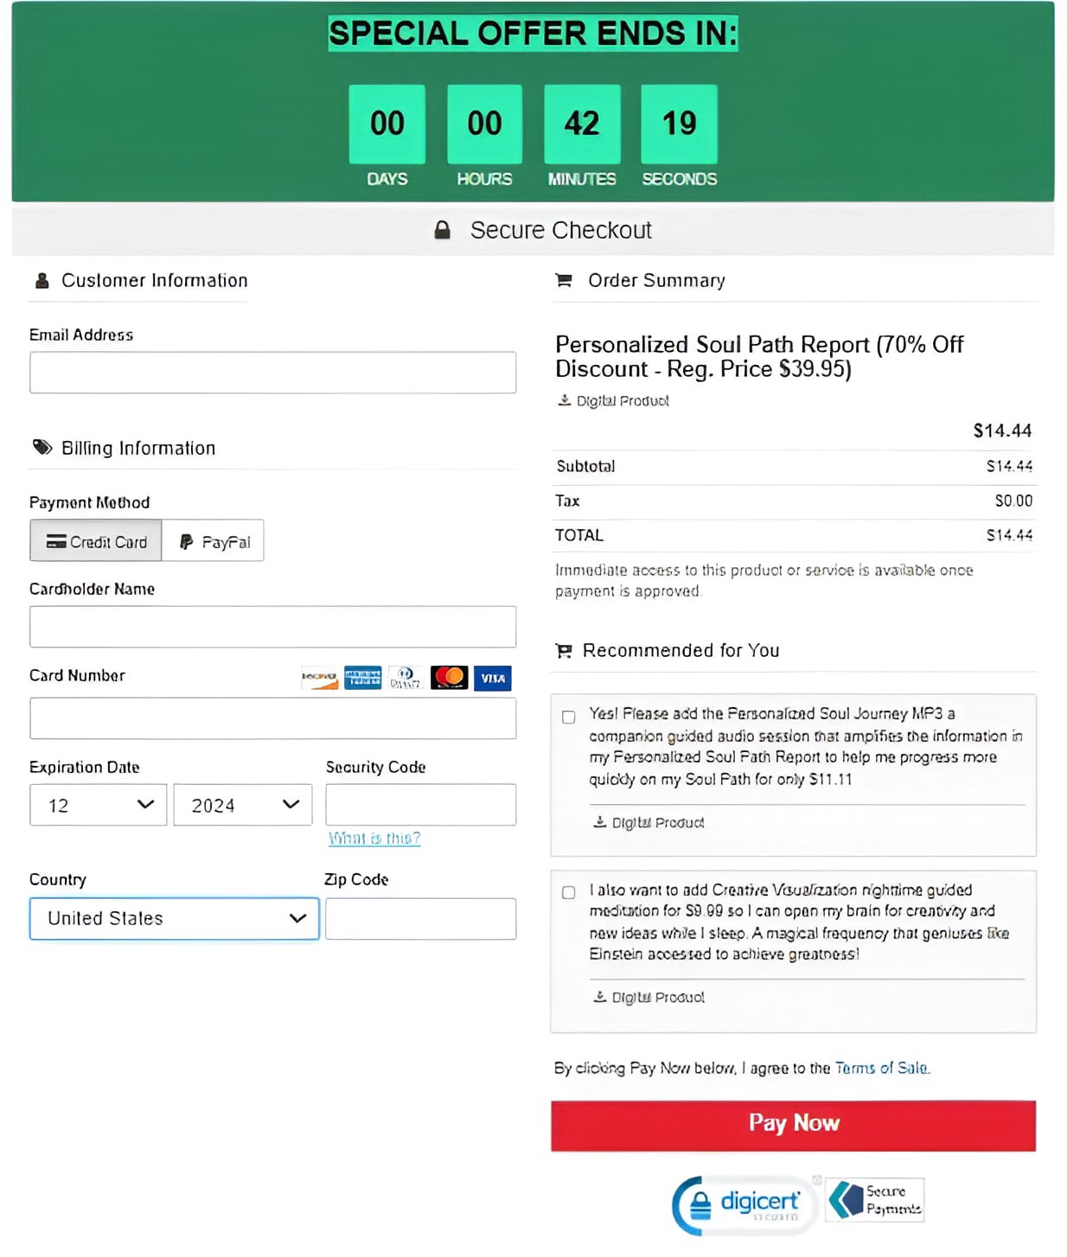Select the Credit Card payment tab
Image resolution: width=1067 pixels, height=1257 pixels.
coord(96,541)
